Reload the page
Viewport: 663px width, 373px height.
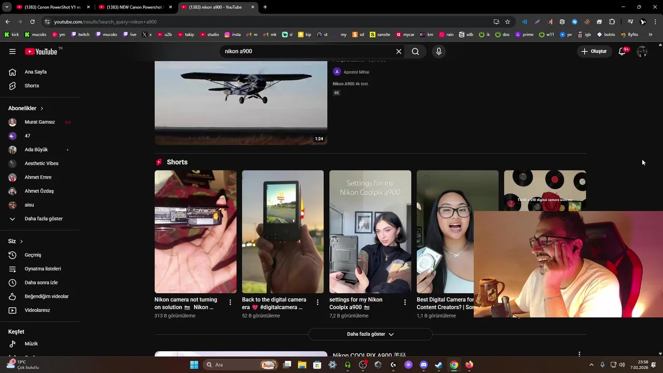[x=32, y=22]
